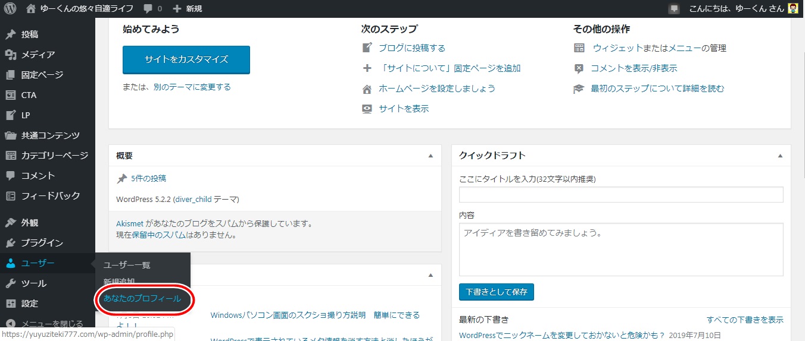Open the プラグイン sidebar menu
The height and width of the screenshot is (341, 805).
point(42,243)
